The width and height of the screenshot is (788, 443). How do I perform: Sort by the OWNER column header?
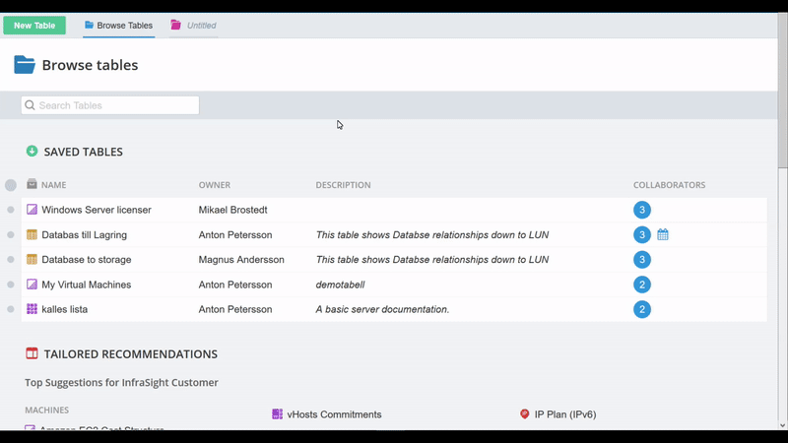coord(214,185)
